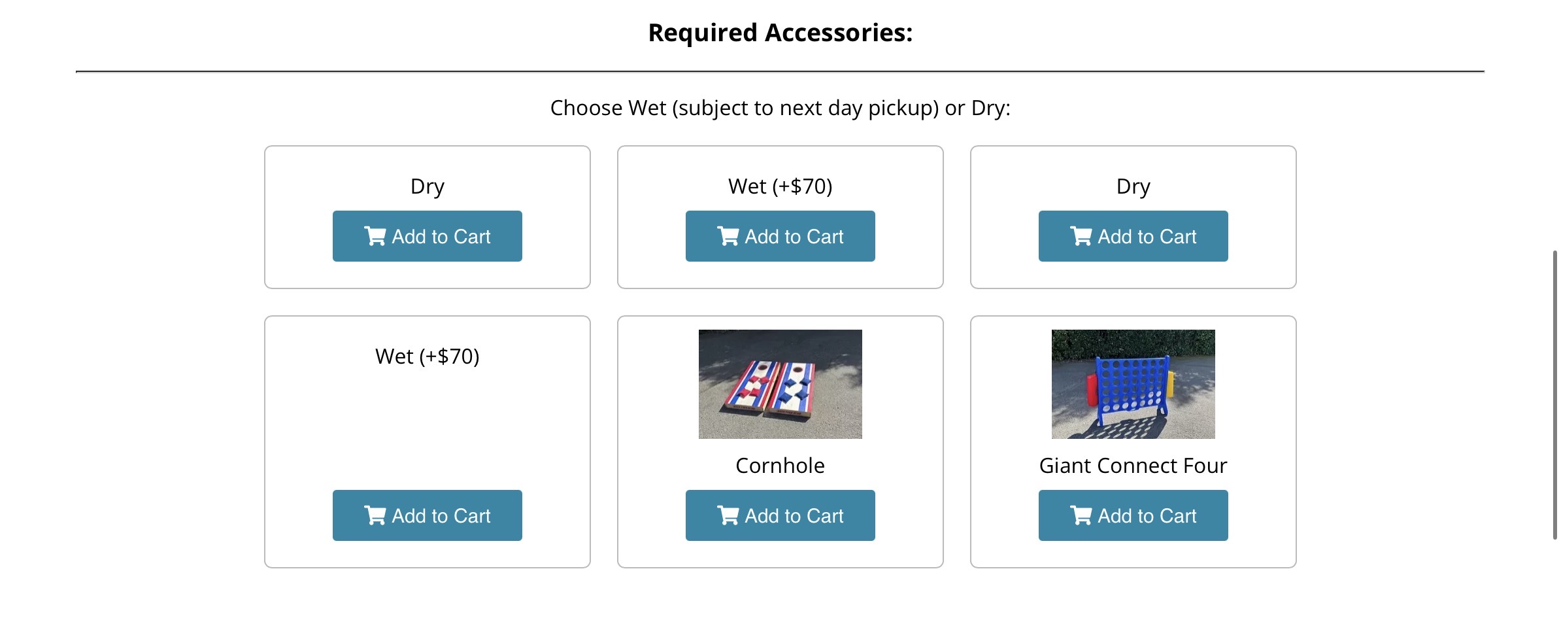Click cart icon in the last Dry card

[x=1081, y=236]
